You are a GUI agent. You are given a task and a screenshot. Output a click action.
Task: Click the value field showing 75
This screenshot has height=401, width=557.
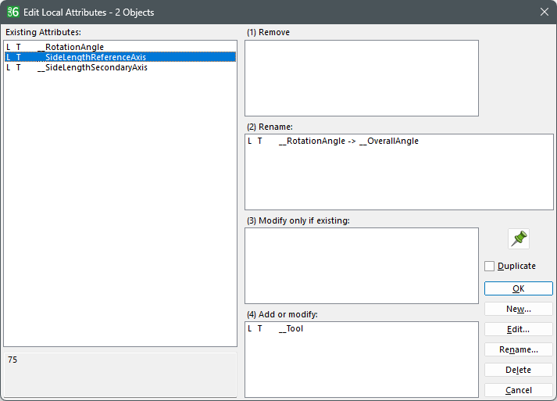[120, 373]
